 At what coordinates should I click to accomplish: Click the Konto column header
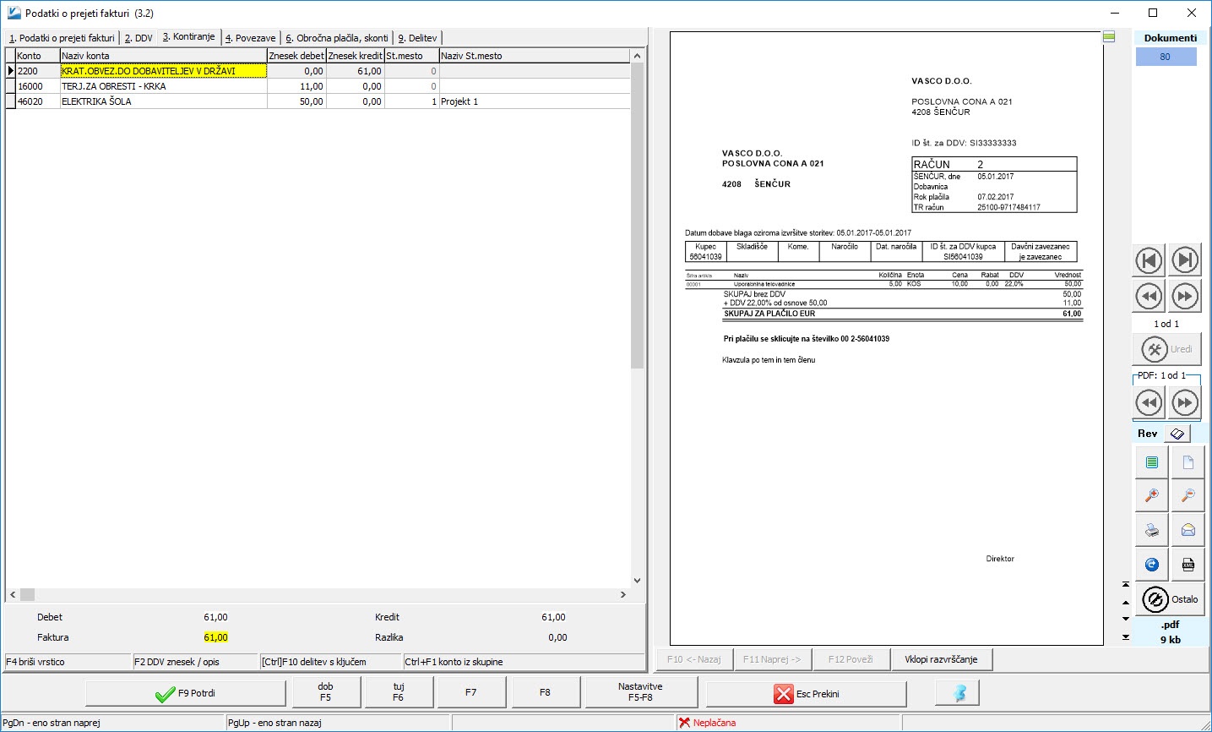(x=37, y=56)
